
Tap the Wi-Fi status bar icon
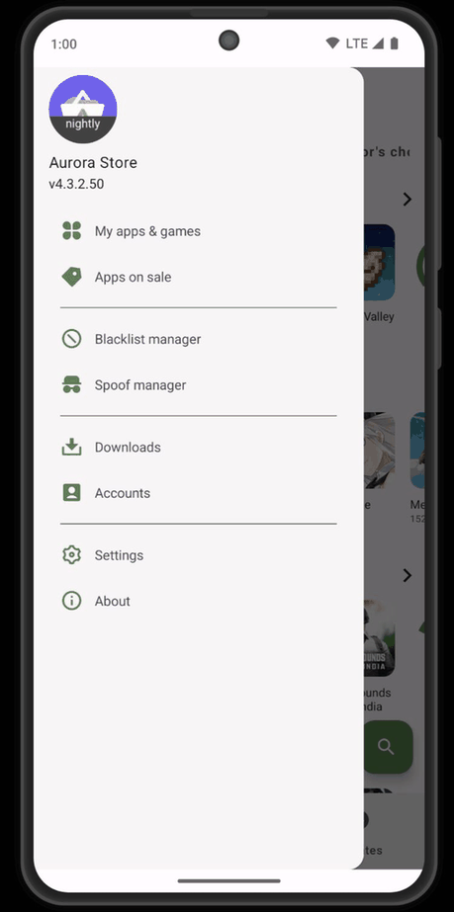click(332, 43)
